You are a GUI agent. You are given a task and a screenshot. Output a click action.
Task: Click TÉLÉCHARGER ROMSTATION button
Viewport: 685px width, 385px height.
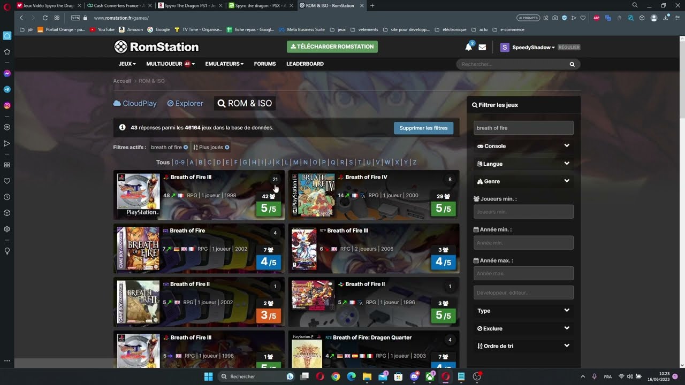pos(332,47)
